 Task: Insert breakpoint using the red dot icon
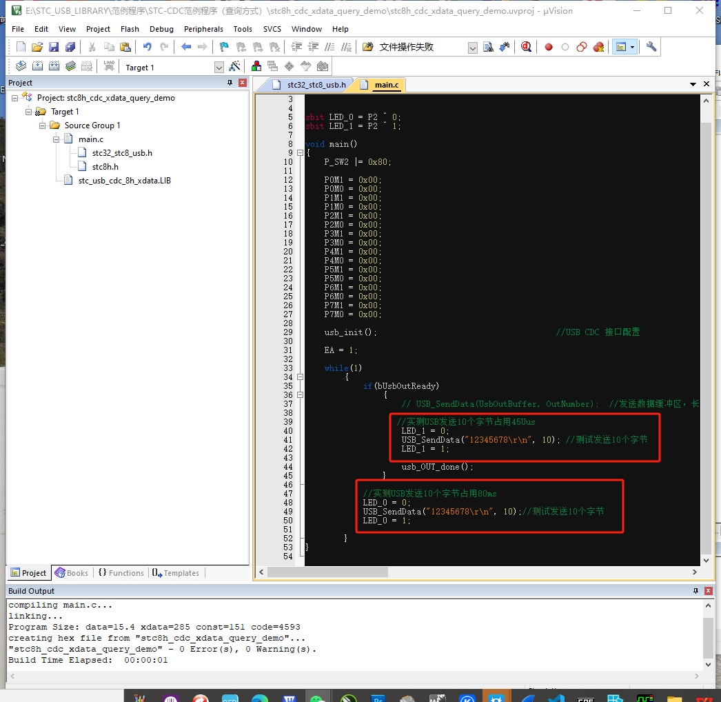click(x=548, y=47)
